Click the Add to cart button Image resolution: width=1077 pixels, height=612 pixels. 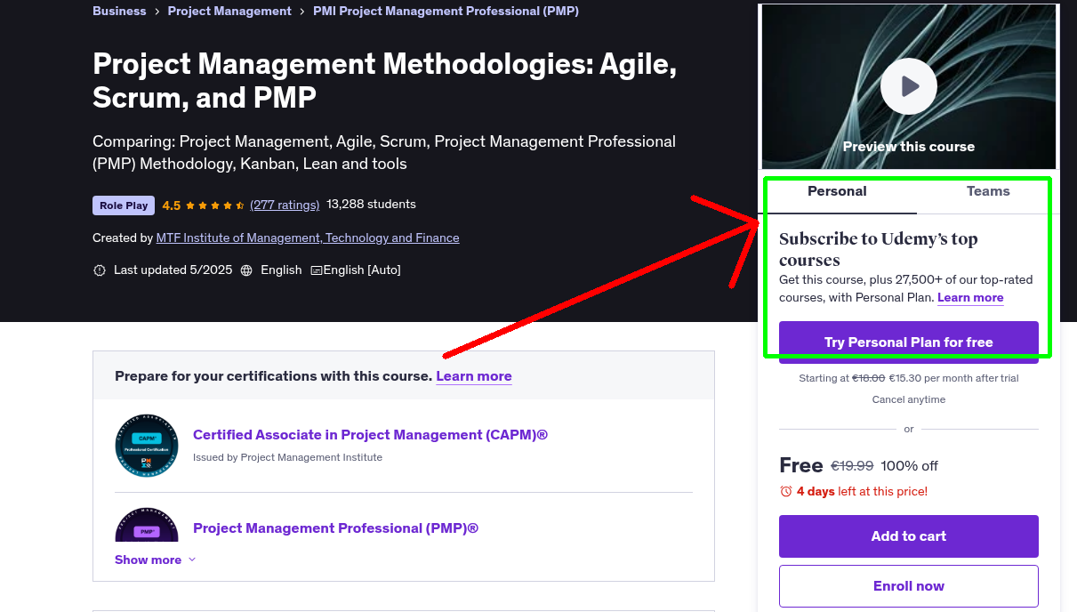[909, 536]
